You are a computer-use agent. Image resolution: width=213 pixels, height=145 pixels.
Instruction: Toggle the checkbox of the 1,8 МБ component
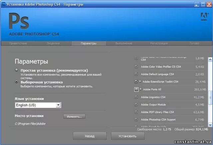(x=136, y=58)
